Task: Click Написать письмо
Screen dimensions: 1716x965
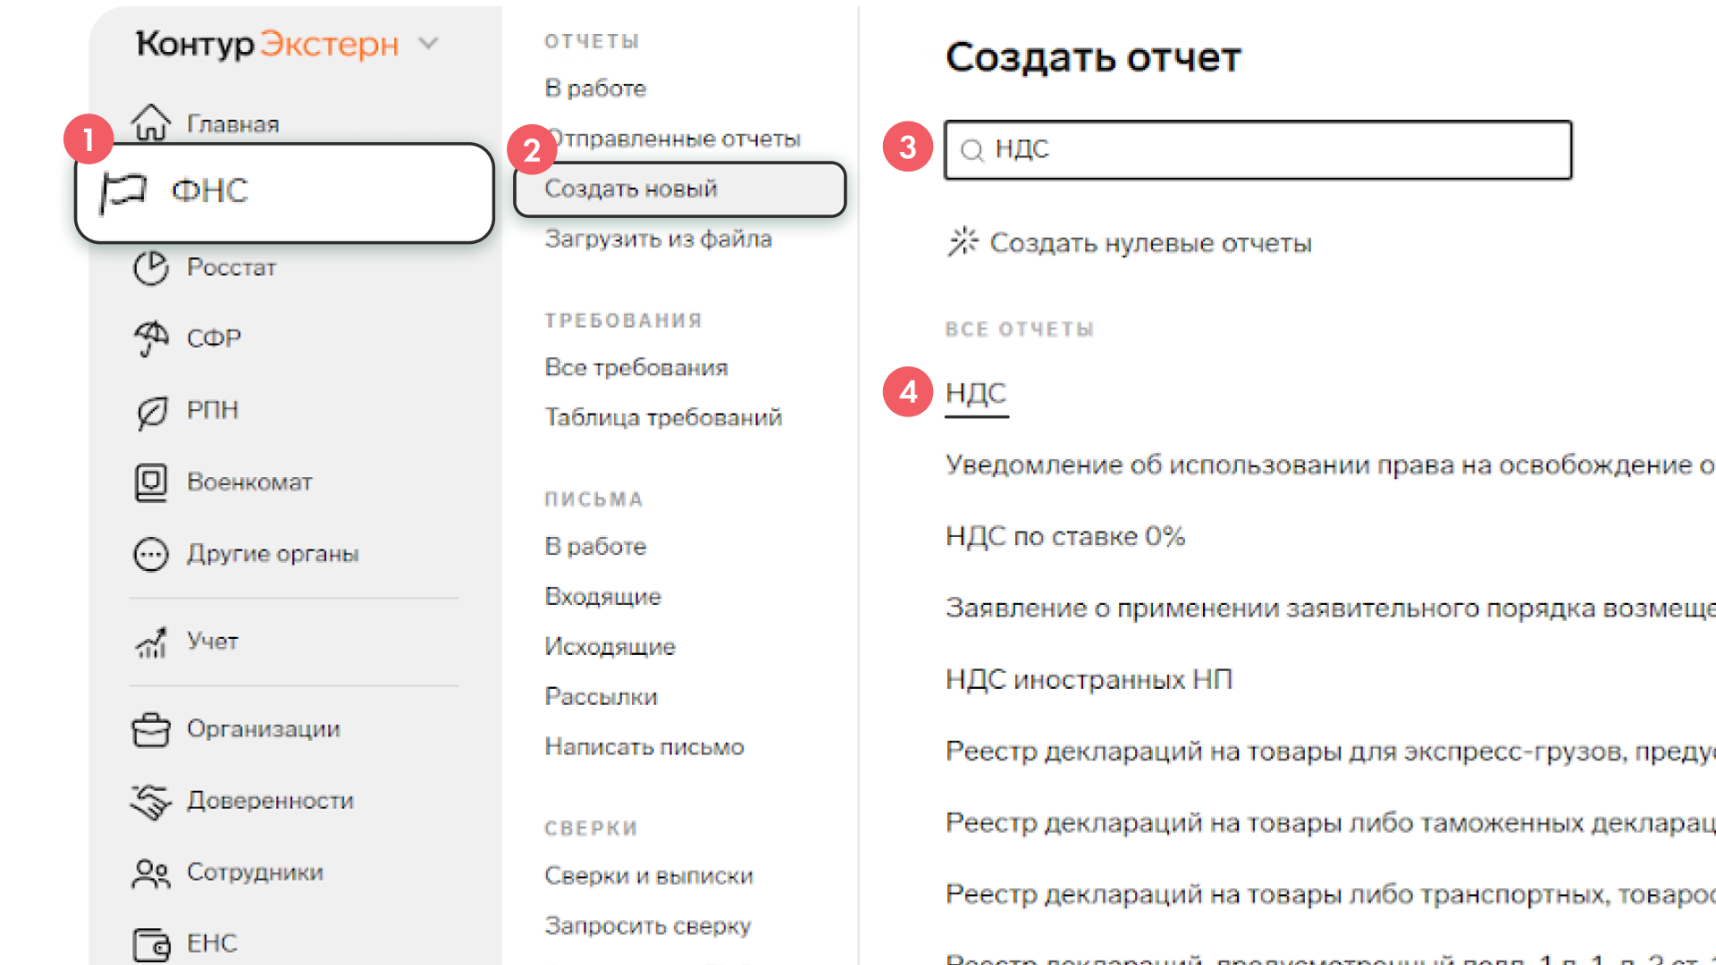Action: click(644, 747)
